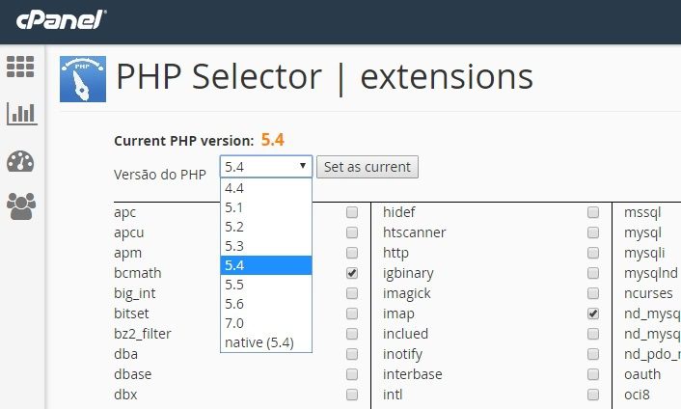Click the cPanel logo in the header
The image size is (681, 409).
pyautogui.click(x=61, y=20)
